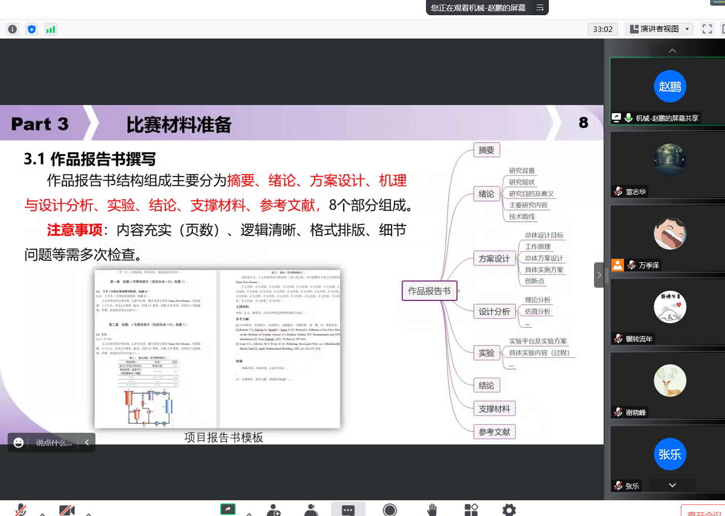Image resolution: width=725 pixels, height=516 pixels.
Task: Open meeting settings gear icon
Action: [509, 510]
